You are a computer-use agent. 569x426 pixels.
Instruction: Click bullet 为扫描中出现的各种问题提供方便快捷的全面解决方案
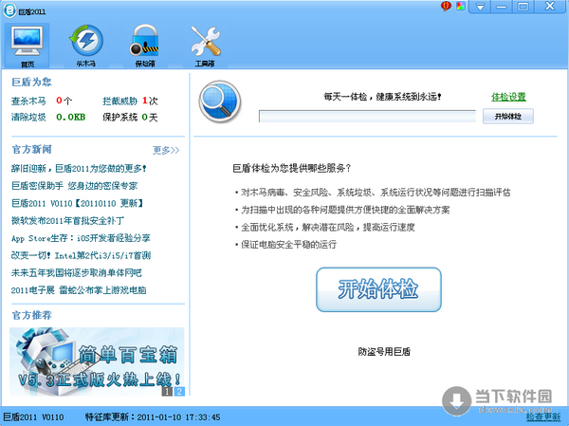[343, 210]
